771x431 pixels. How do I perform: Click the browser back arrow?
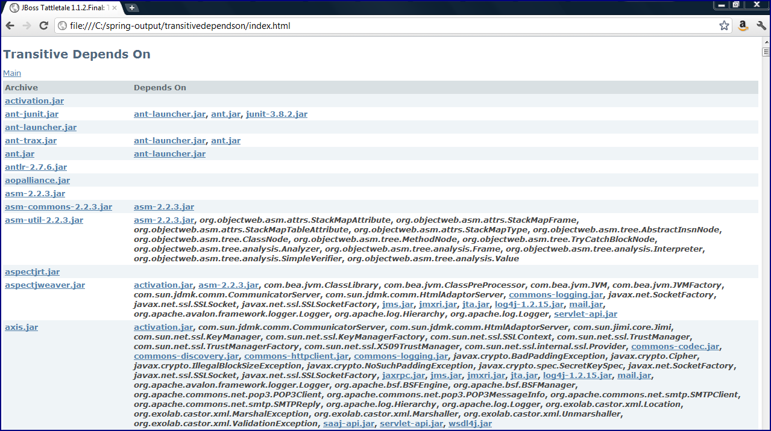pyautogui.click(x=10, y=25)
